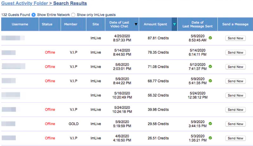Send New message to 71.08 Credits guest
This screenshot has width=253, height=146.
235,67
